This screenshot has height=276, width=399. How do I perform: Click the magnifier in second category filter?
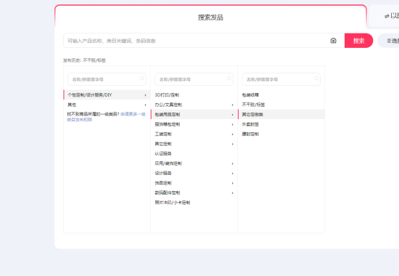[229, 78]
